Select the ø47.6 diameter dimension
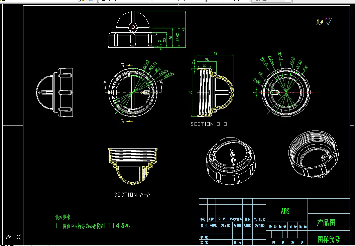Image resolution: width=355 pixels, height=246 pixels. click(292, 60)
